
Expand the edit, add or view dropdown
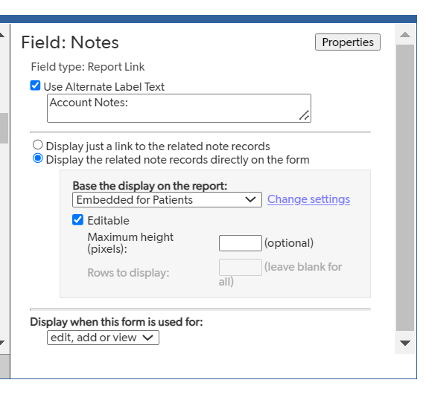103,338
